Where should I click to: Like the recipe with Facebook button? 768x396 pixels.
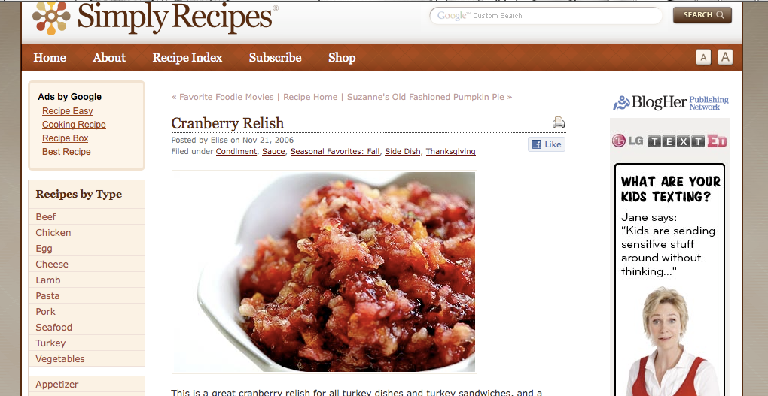click(x=547, y=144)
